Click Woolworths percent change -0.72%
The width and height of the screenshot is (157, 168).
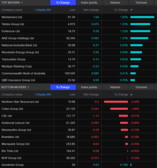click(135, 130)
